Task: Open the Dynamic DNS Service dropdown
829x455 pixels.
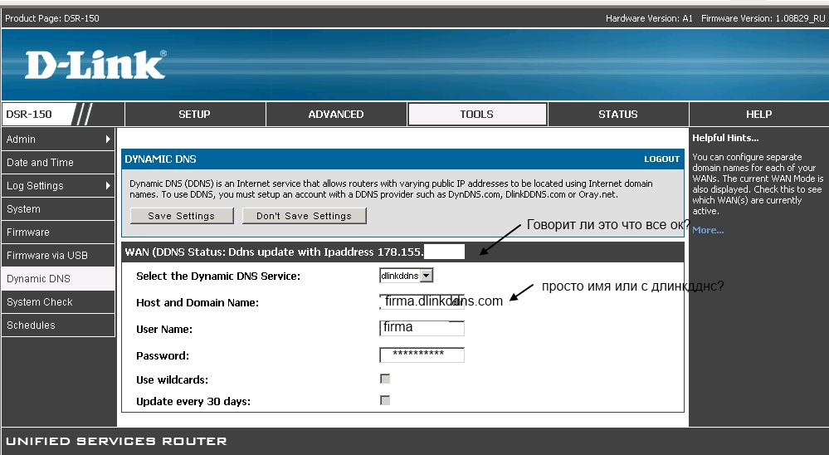Action: coord(406,276)
